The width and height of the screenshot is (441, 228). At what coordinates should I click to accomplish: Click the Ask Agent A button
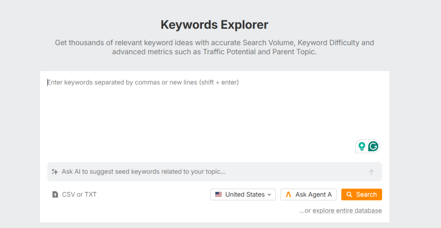pyautogui.click(x=308, y=194)
